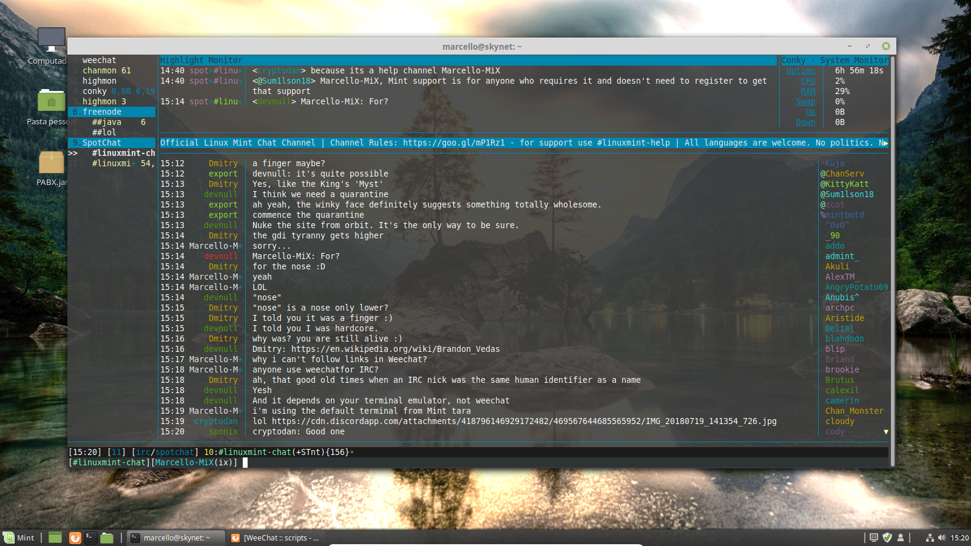Select Aristide in the nicklist
The height and width of the screenshot is (546, 971).
click(844, 318)
